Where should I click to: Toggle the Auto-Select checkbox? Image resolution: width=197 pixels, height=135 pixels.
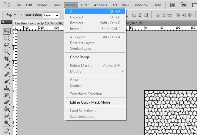22,15
